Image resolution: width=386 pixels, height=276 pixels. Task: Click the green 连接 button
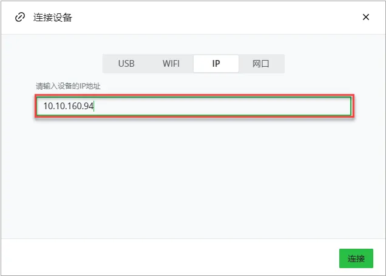click(356, 258)
